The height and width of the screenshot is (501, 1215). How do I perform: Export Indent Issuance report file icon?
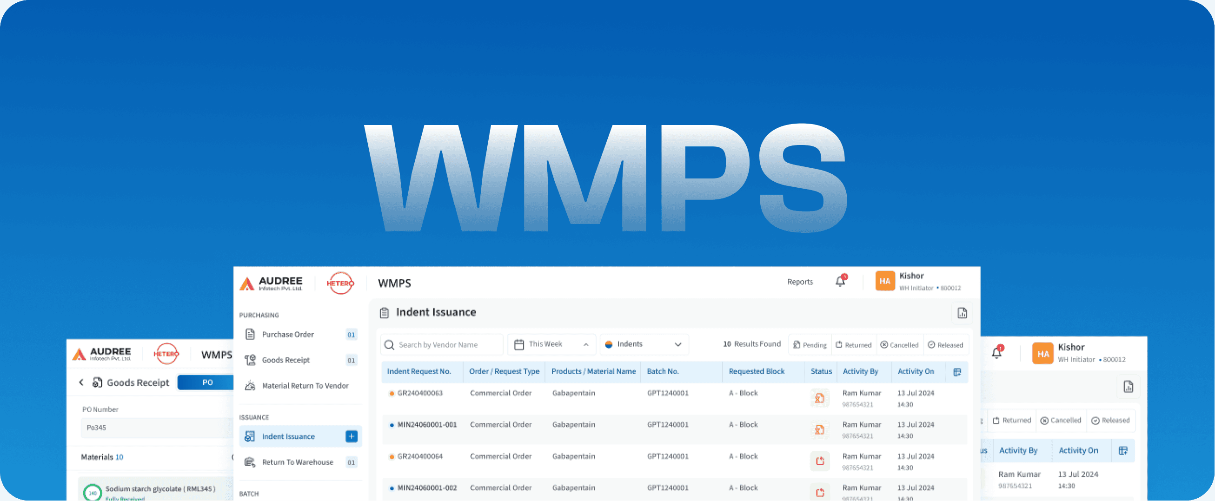click(x=962, y=313)
